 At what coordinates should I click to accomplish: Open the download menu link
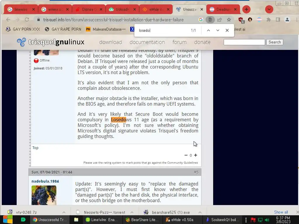tap(111, 42)
